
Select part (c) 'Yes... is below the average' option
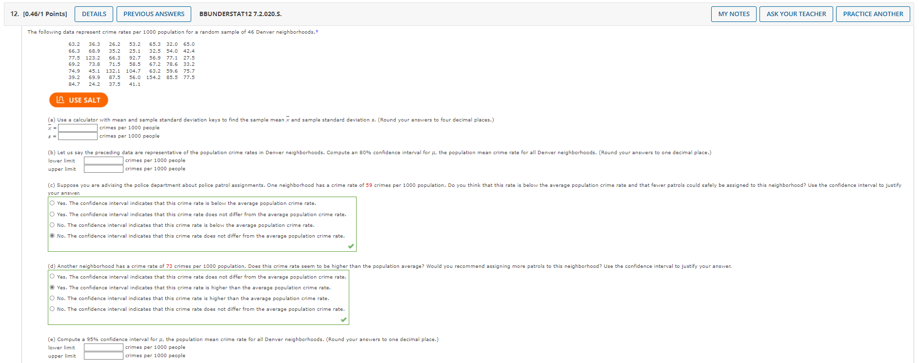(x=52, y=203)
